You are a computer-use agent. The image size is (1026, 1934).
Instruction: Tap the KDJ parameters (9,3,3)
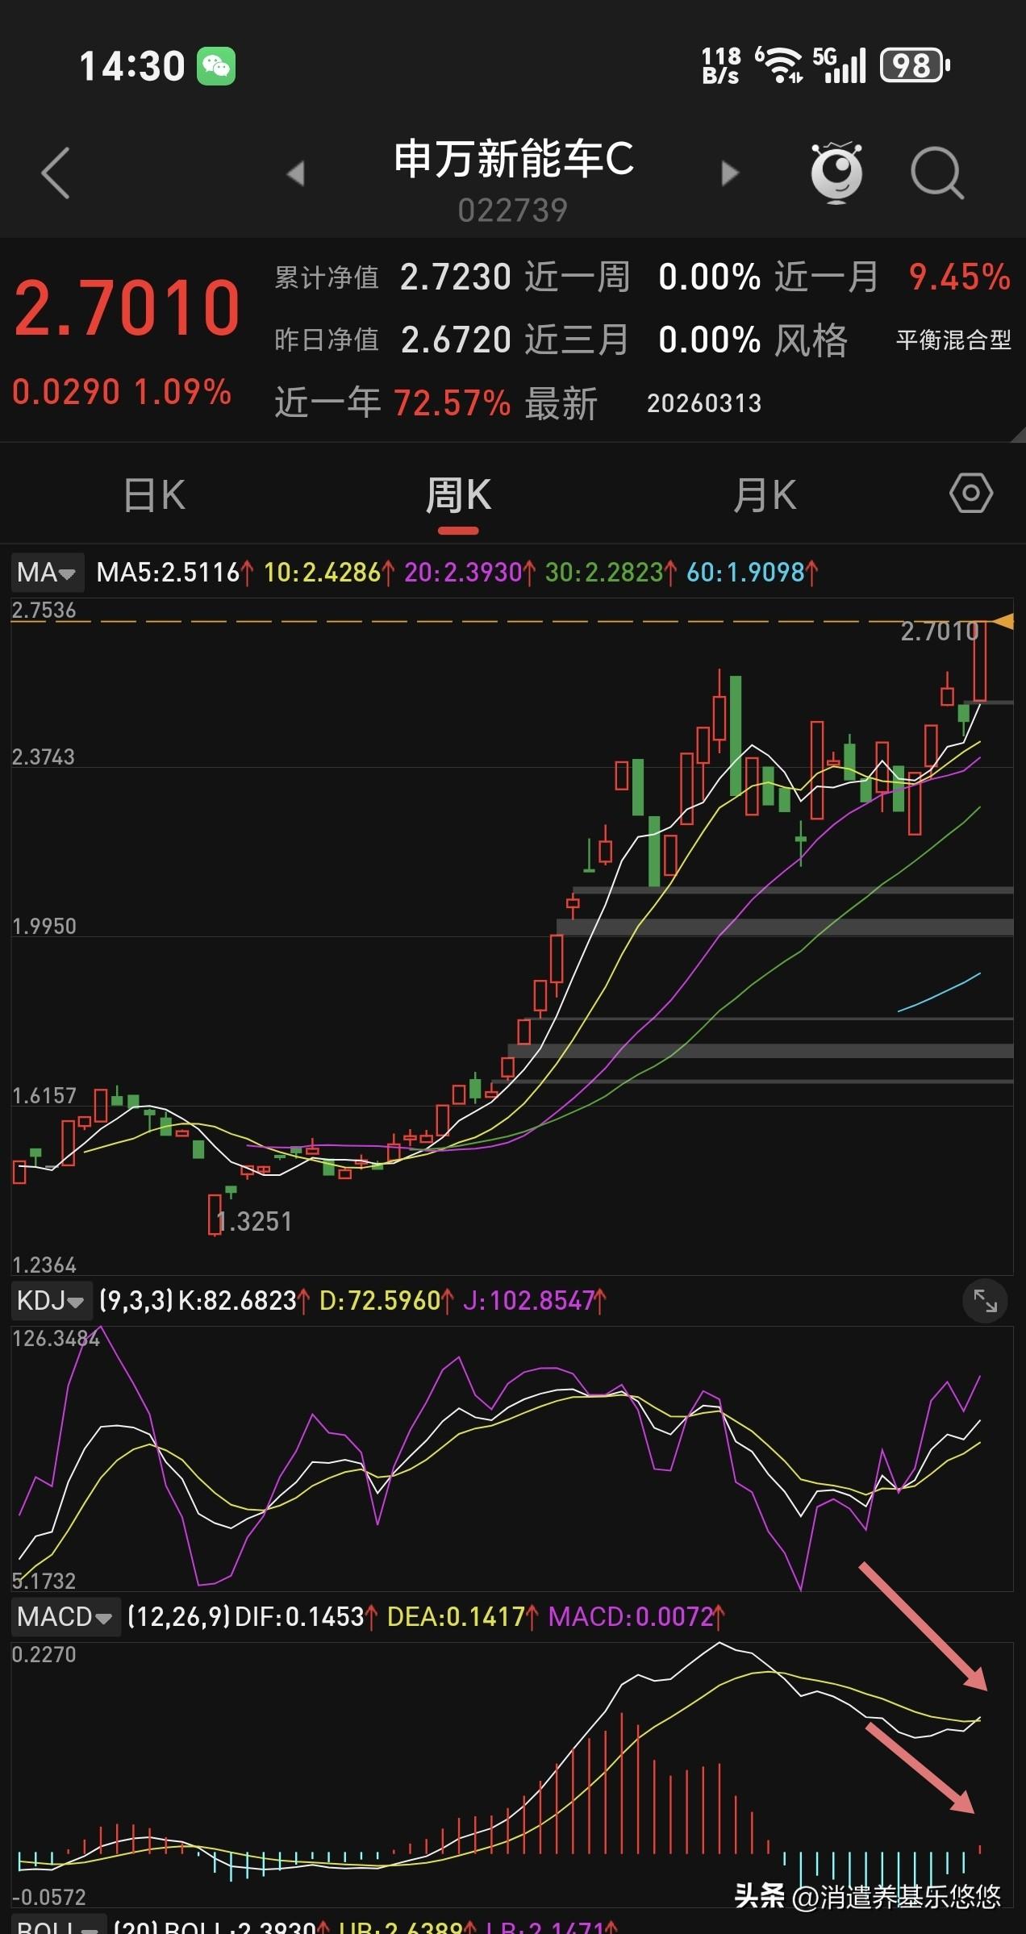136,1300
